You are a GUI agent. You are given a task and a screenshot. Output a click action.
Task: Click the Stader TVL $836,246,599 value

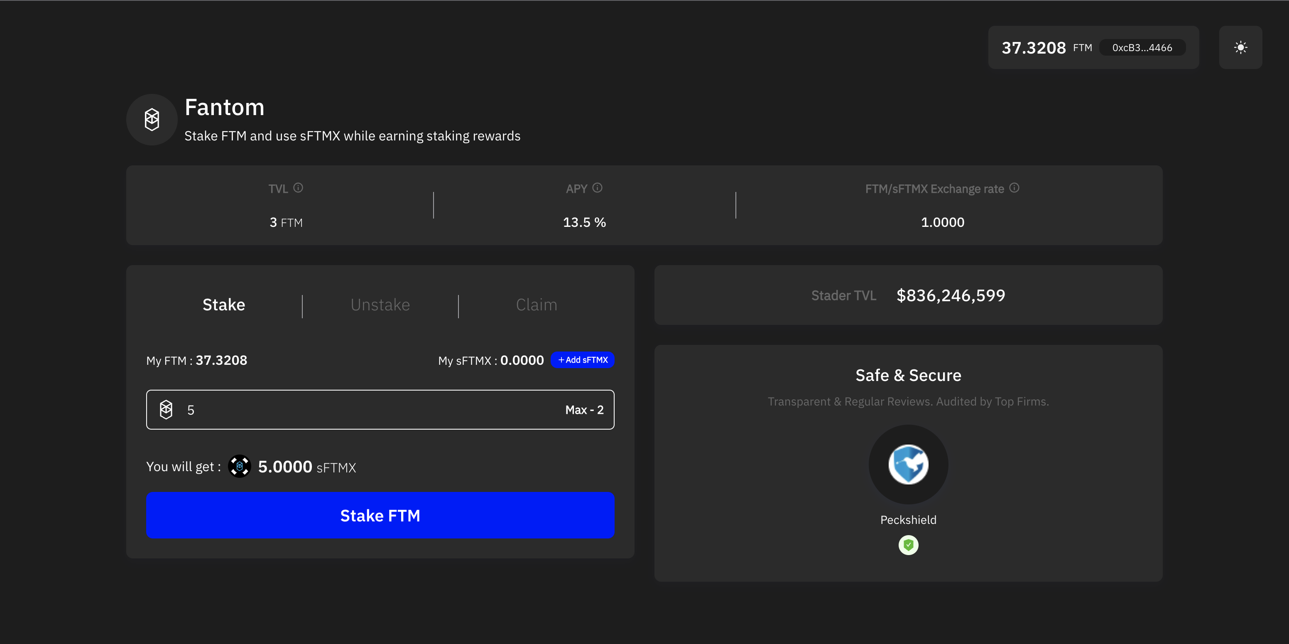coord(951,295)
